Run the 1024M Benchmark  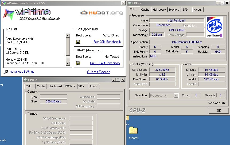(105, 63)
